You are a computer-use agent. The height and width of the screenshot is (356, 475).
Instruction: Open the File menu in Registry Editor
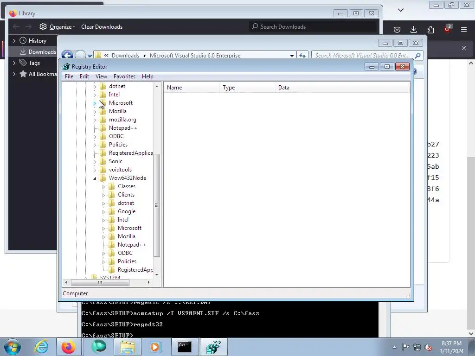tap(69, 76)
